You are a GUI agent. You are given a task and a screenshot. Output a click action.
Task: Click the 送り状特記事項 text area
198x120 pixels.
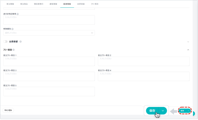pos(49,20)
